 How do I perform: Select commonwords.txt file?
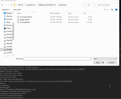(26, 17)
